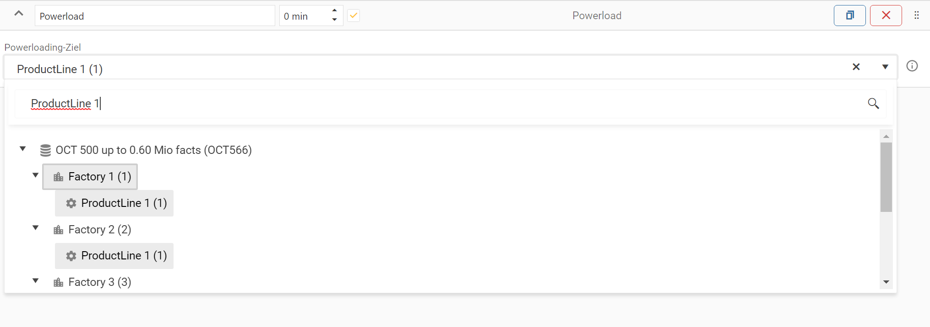Decrease the minutes value with down arrow
This screenshot has width=930, height=327.
[335, 20]
